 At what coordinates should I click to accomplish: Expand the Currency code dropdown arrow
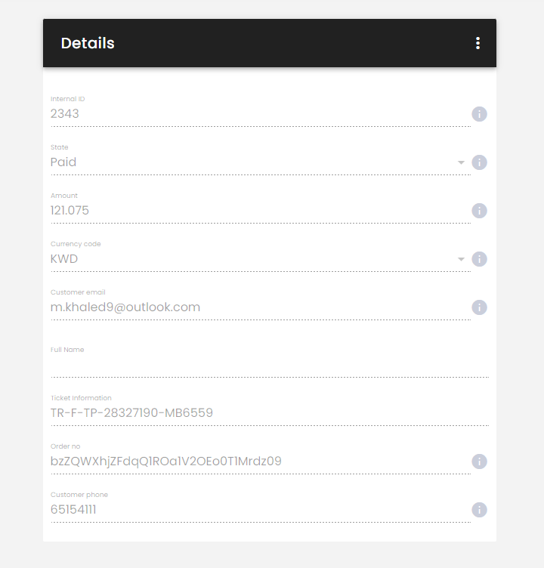point(461,259)
